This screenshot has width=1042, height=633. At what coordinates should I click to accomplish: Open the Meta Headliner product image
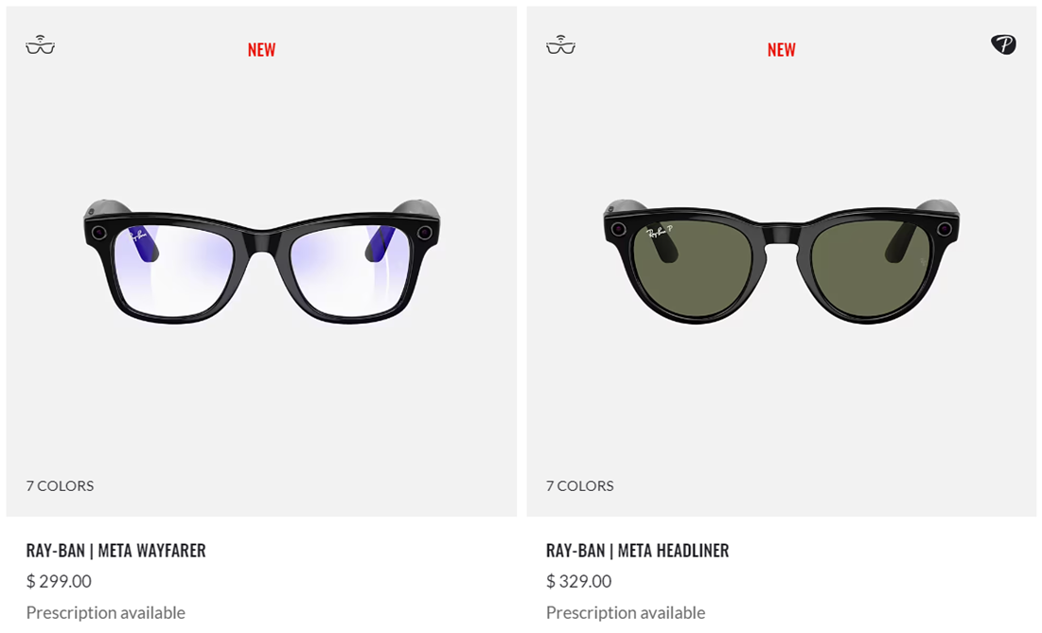pos(782,262)
